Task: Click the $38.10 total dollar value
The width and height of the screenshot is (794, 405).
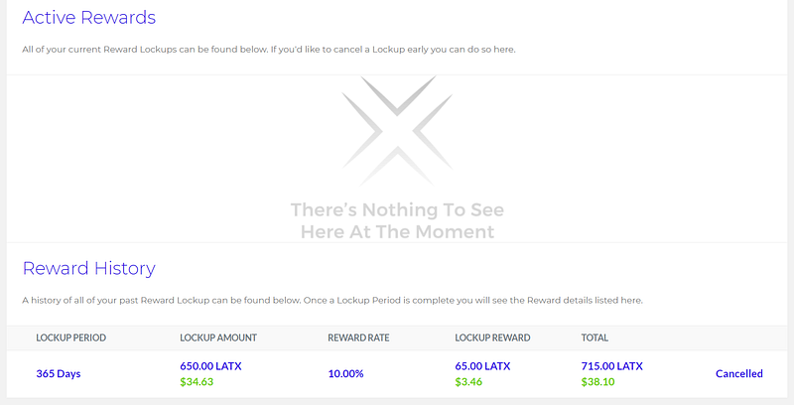Action: coord(596,381)
